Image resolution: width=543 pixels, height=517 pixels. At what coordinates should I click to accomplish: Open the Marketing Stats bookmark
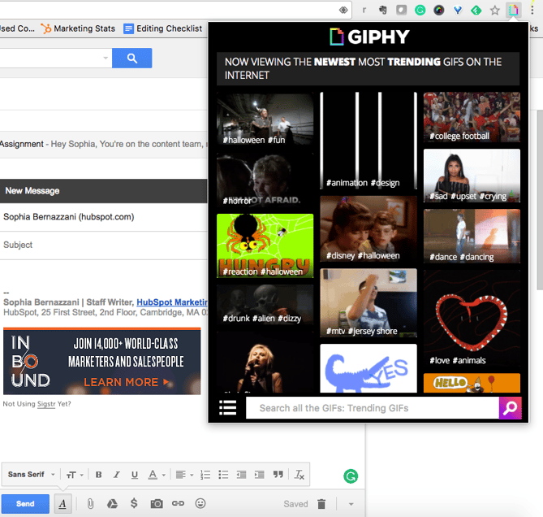(x=78, y=28)
